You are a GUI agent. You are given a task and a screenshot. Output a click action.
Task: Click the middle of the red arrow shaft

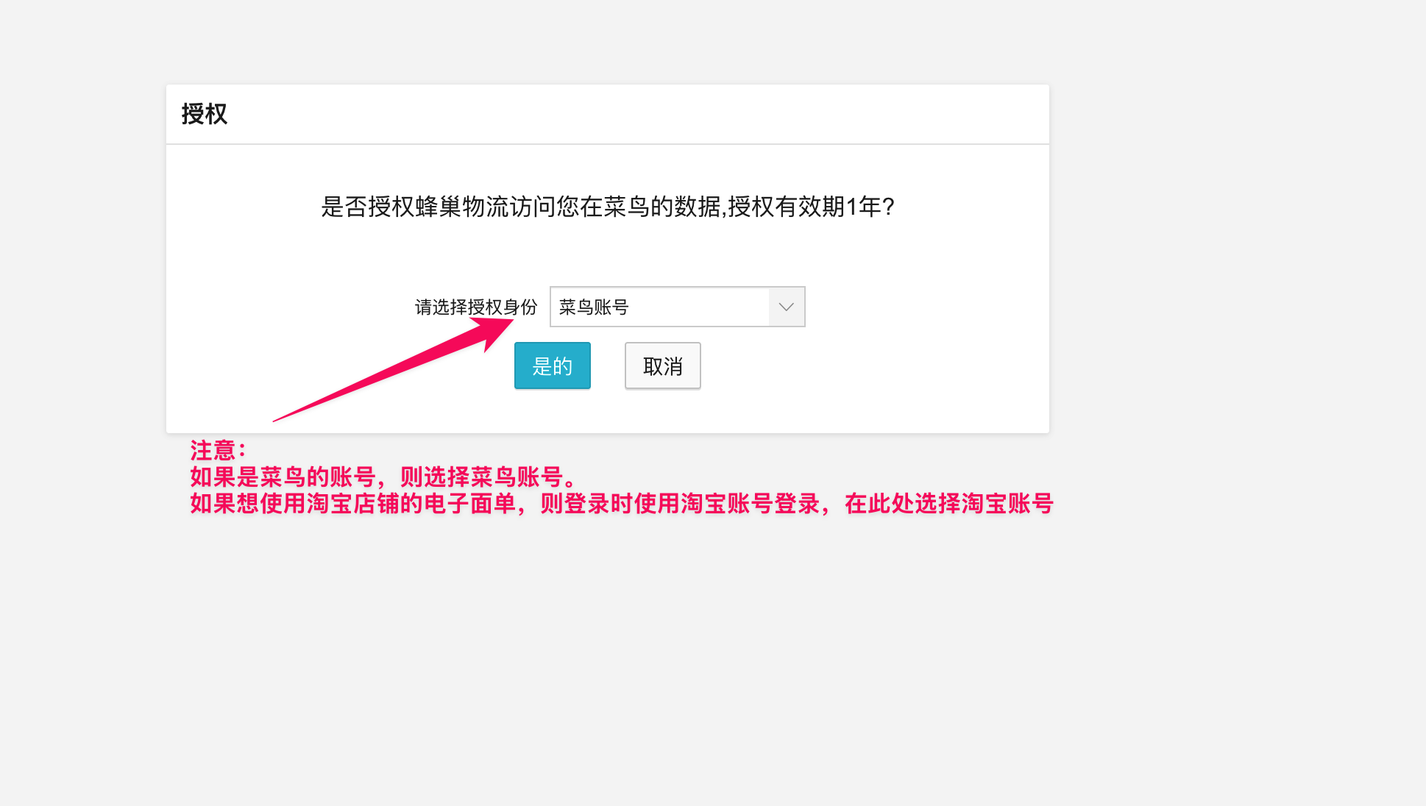point(383,375)
